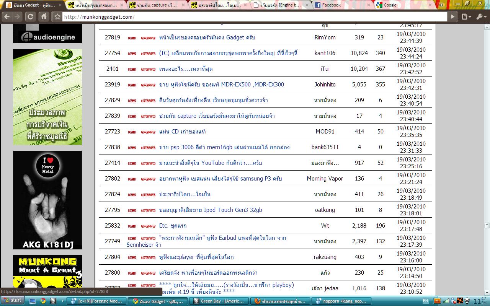Go back using the browser Back arrow
Screen dimensions: 490x306
pyautogui.click(x=7, y=17)
